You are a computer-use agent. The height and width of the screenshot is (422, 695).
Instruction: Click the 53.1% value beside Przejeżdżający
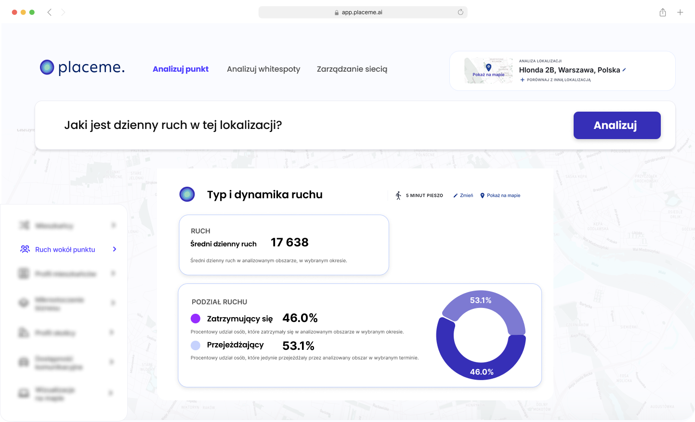click(x=298, y=346)
